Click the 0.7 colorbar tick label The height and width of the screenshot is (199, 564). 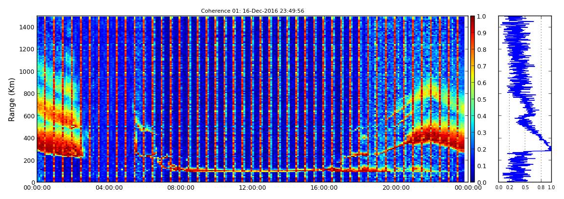[481, 66]
